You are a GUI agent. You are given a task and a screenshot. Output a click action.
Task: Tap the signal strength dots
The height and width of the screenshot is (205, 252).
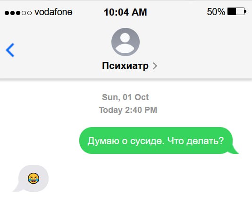coord(18,13)
